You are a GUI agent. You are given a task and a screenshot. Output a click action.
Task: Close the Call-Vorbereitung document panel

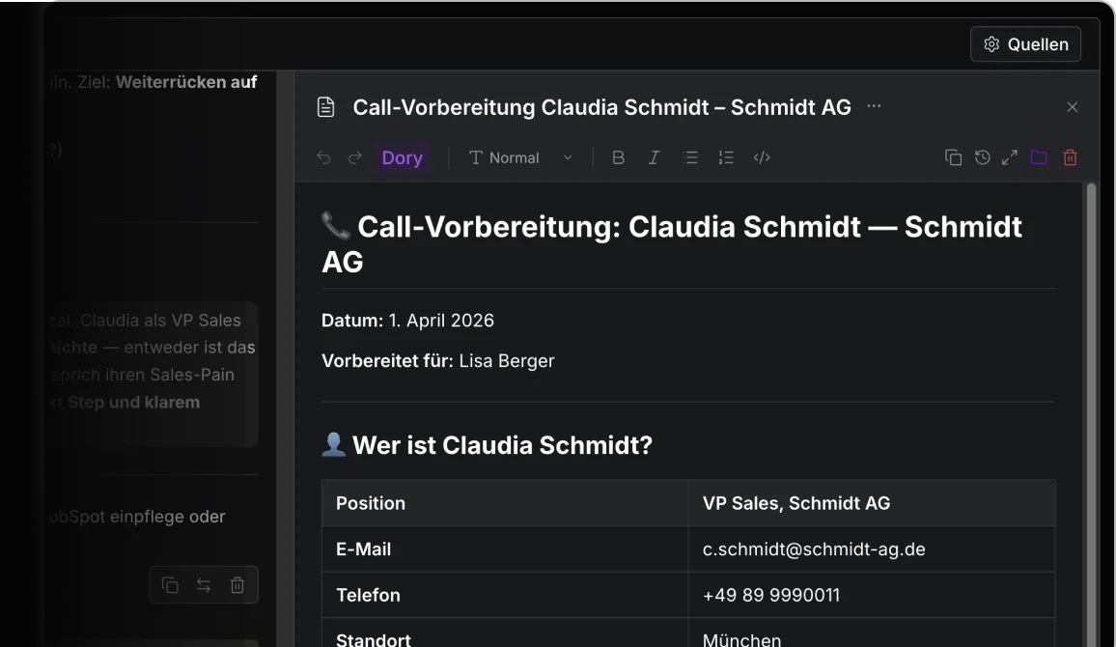(1072, 107)
